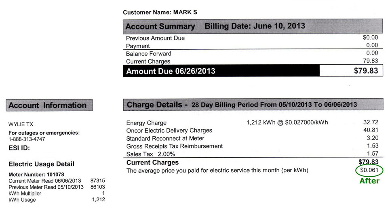Screen dimensions: 388x211
Task: Click the Meter Number 101078 text
Action: pyautogui.click(x=36, y=174)
